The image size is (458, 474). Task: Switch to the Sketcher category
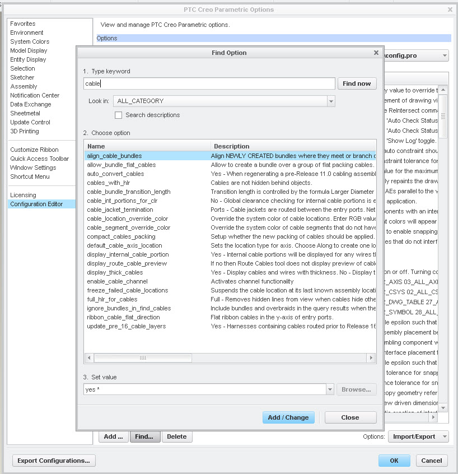coord(22,77)
